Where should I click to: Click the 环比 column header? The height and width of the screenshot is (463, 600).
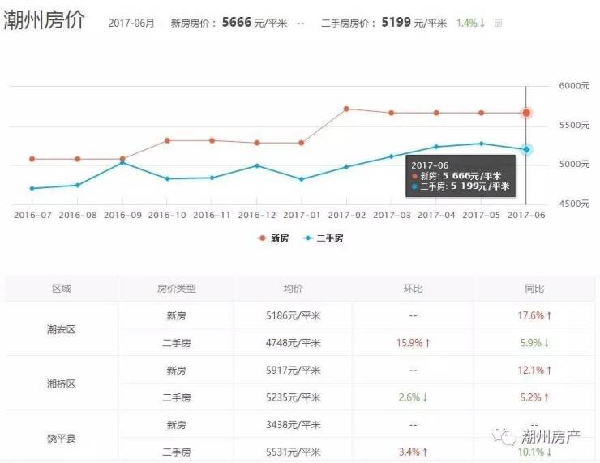413,289
